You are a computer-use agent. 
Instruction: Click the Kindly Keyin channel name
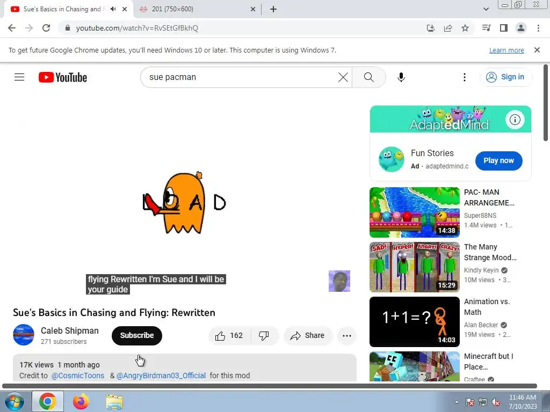pos(481,270)
